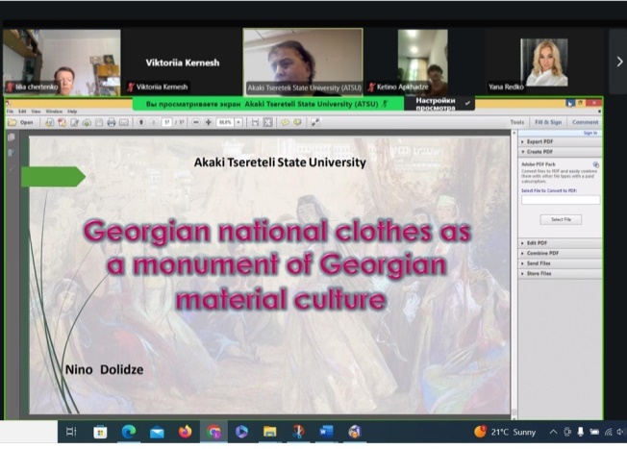This screenshot has width=627, height=449.
Task: Open the Настройки просмотра view options dropdown
Action: click(439, 104)
